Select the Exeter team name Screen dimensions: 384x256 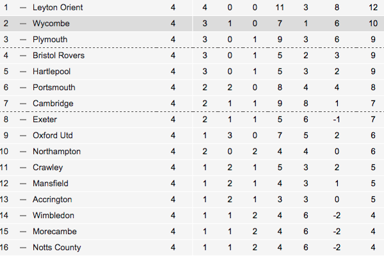click(45, 119)
